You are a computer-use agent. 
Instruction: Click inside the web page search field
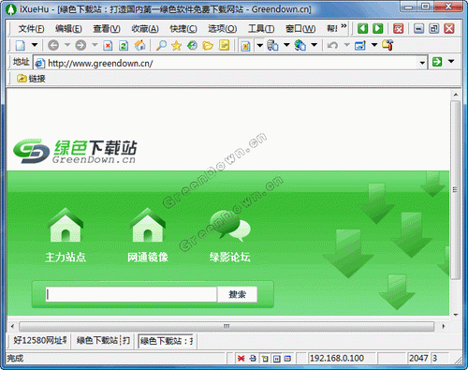131,294
